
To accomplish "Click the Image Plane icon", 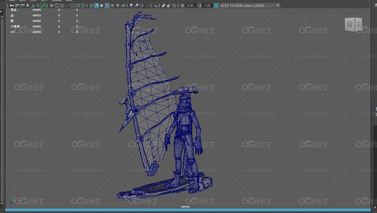I will pyautogui.click(x=33, y=6).
